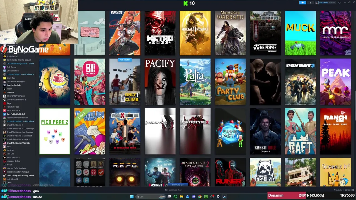Open the Mortal Kombat game cover
The height and width of the screenshot is (200, 356).
195,33
